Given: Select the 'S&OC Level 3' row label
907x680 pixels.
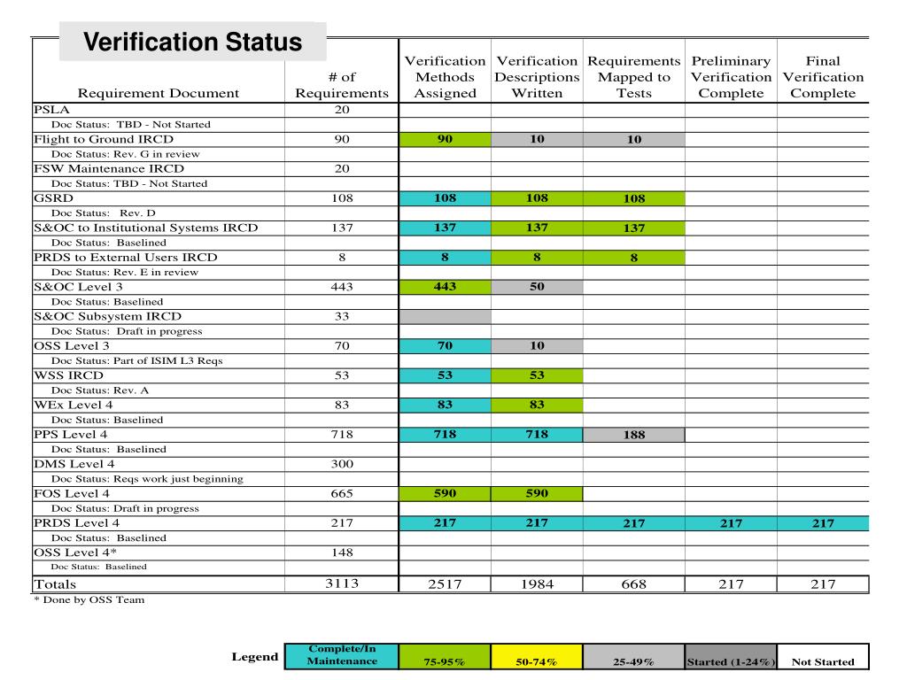Looking at the screenshot, I should 78,287.
